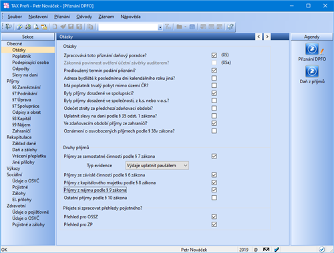The image size is (334, 253).
Task: Click the context help toolbar icon
Action: tap(230, 27)
